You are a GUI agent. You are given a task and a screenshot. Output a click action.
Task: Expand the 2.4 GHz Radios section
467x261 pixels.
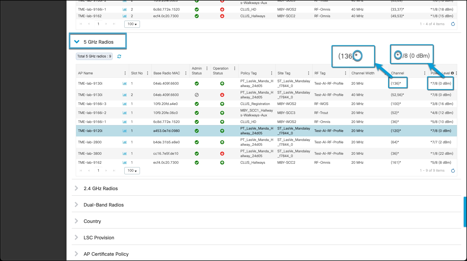coord(77,188)
